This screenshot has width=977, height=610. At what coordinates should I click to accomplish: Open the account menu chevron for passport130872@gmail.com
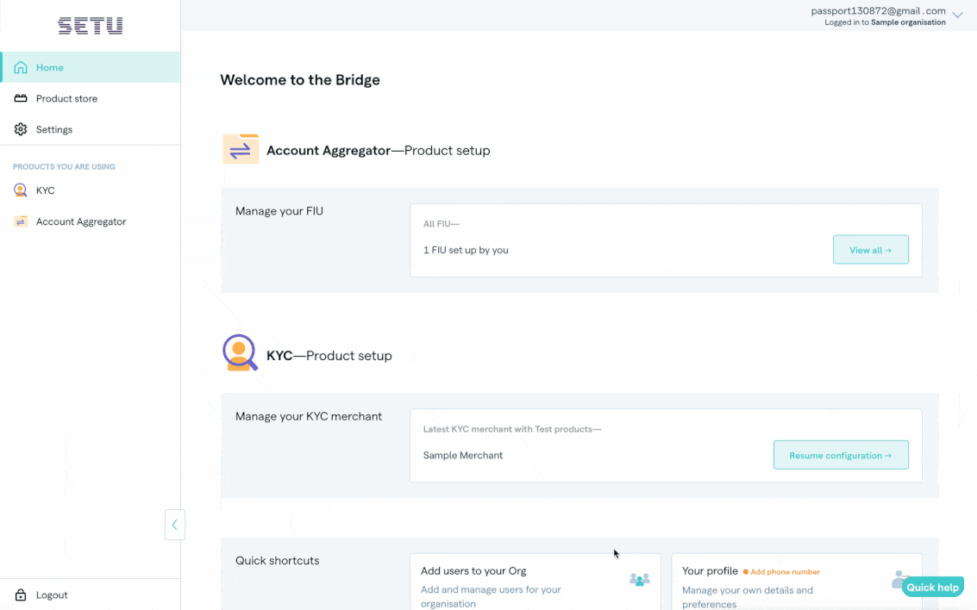(x=957, y=14)
